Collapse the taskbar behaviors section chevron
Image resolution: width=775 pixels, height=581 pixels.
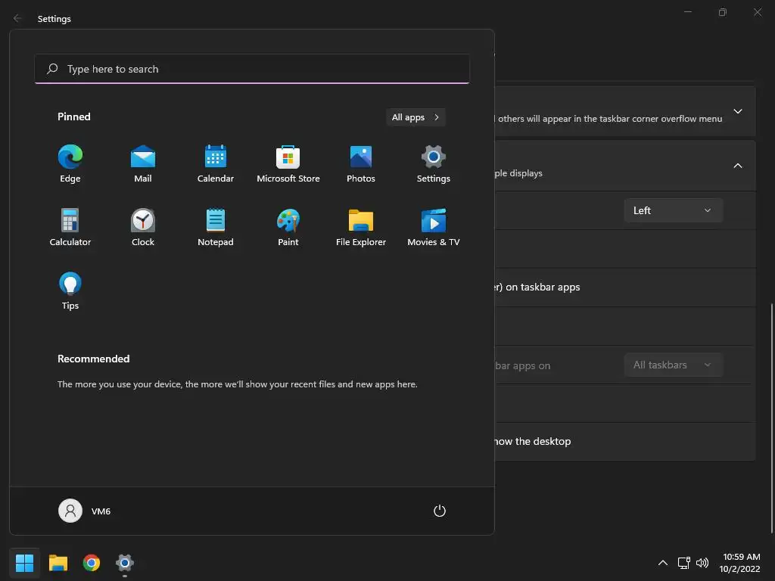click(737, 166)
